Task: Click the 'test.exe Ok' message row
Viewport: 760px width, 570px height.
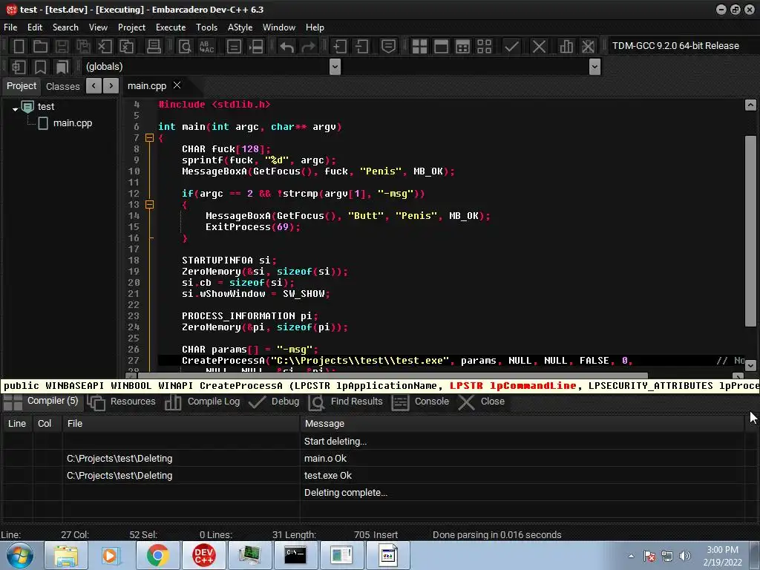Action: [327, 476]
